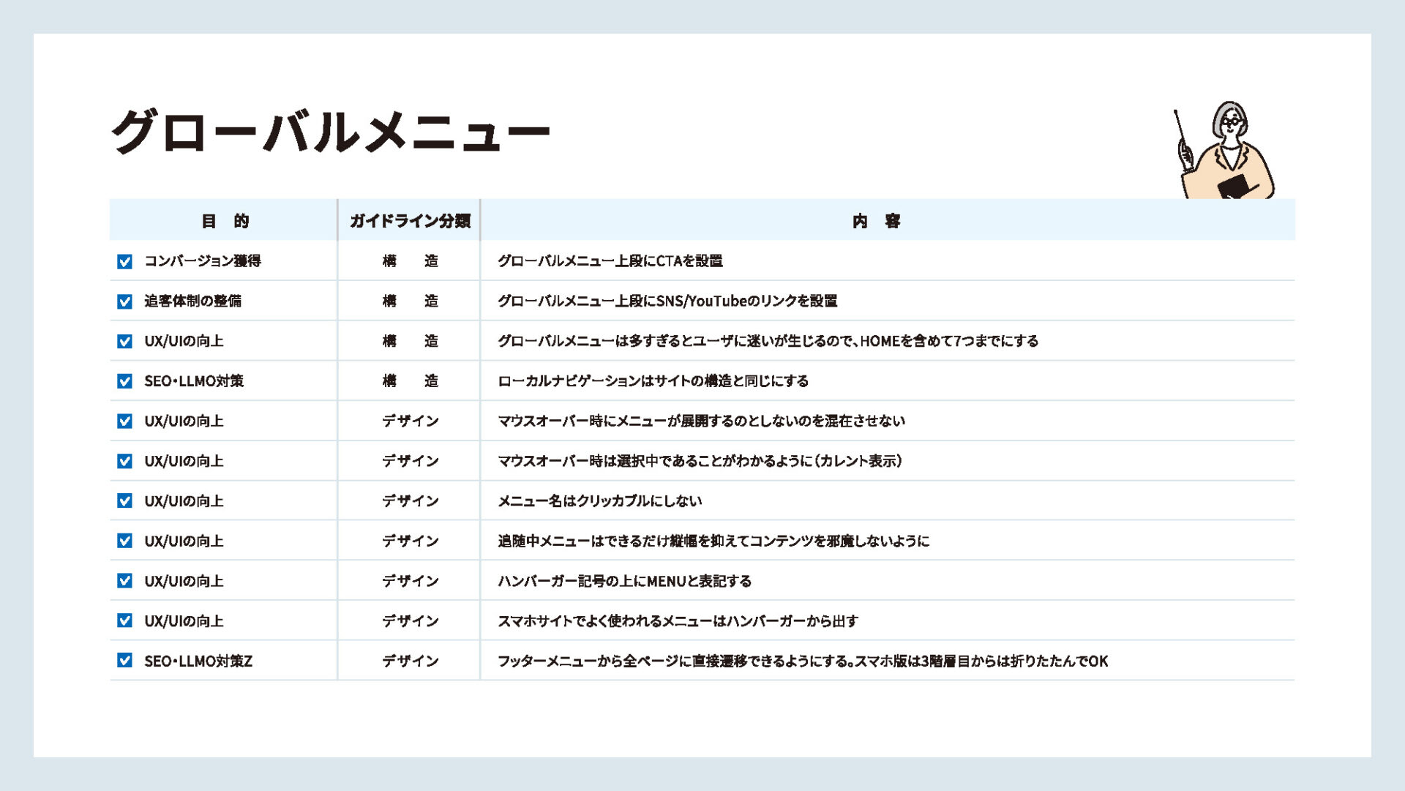This screenshot has height=791, width=1405.
Task: Uncheck the 追客体制の整備 checkbox
Action: pos(124,301)
